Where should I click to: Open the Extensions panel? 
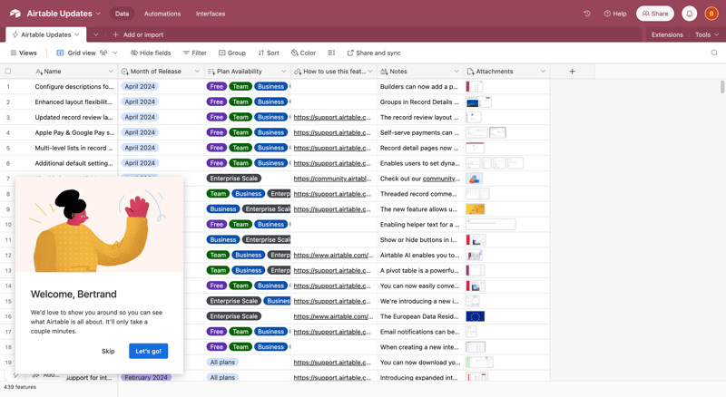point(667,34)
